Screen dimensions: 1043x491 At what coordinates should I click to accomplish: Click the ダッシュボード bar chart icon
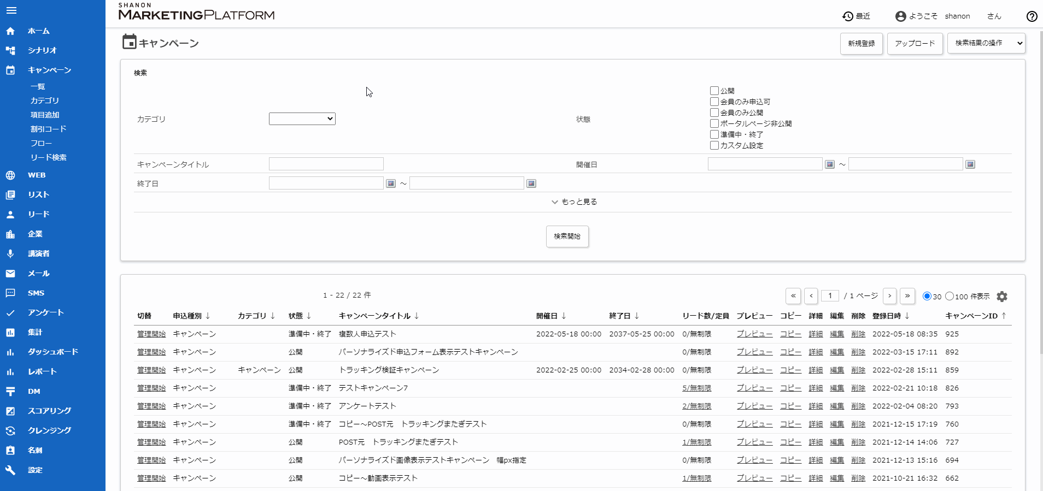coord(10,352)
